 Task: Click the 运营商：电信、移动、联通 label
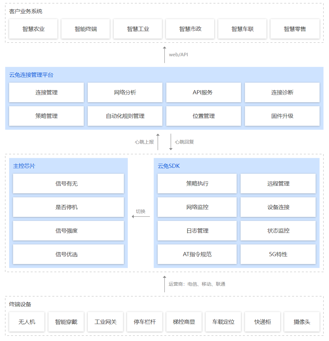pos(197,284)
